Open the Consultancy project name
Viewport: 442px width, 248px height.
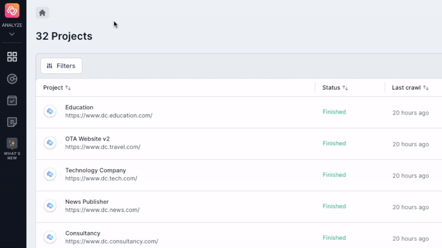[82, 233]
